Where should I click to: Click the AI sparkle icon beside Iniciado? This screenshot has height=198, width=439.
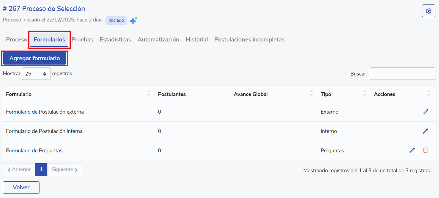(x=133, y=21)
